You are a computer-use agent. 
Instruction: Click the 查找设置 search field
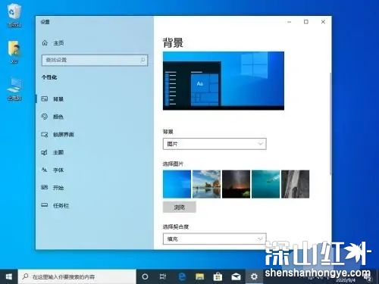pyautogui.click(x=95, y=60)
